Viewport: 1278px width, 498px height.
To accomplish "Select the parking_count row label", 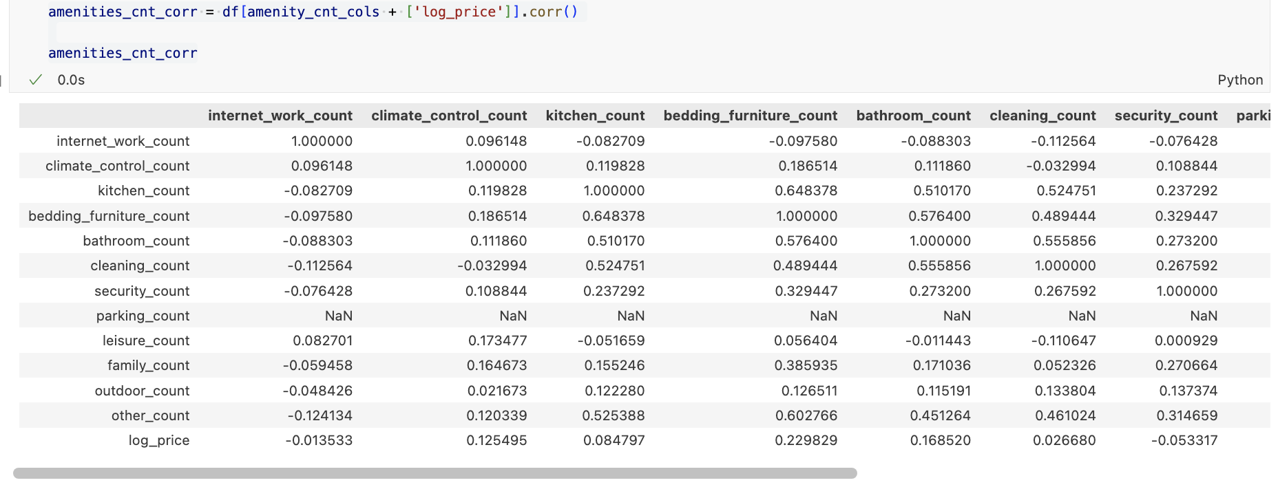I will pyautogui.click(x=143, y=316).
